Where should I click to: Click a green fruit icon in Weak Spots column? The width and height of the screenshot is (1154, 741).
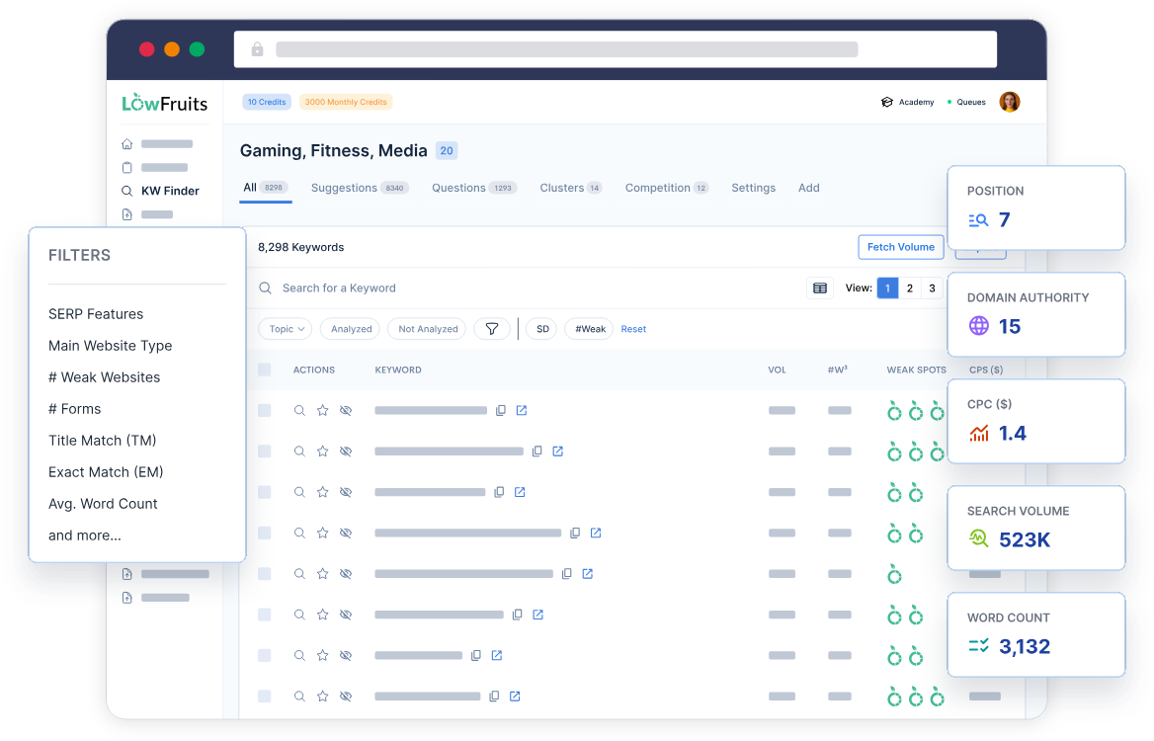tap(893, 410)
